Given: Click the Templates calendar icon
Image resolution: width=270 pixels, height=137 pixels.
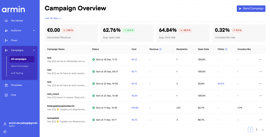Looking at the screenshot, I should tap(6, 85).
